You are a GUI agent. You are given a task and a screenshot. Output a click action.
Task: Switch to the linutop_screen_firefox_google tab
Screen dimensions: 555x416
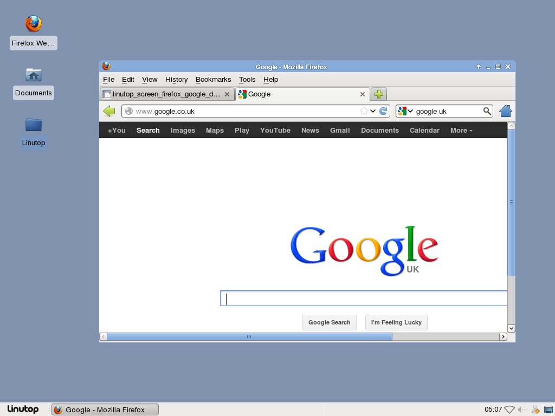[x=167, y=94]
